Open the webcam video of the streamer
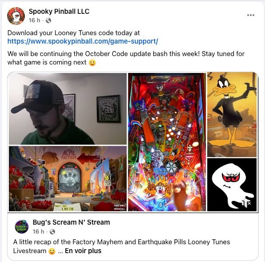Viewport: 265px width, 262px height. [x=67, y=109]
